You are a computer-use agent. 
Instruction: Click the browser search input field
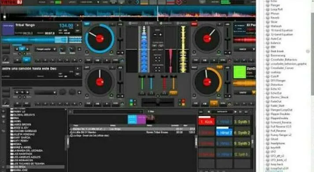[x=108, y=112]
